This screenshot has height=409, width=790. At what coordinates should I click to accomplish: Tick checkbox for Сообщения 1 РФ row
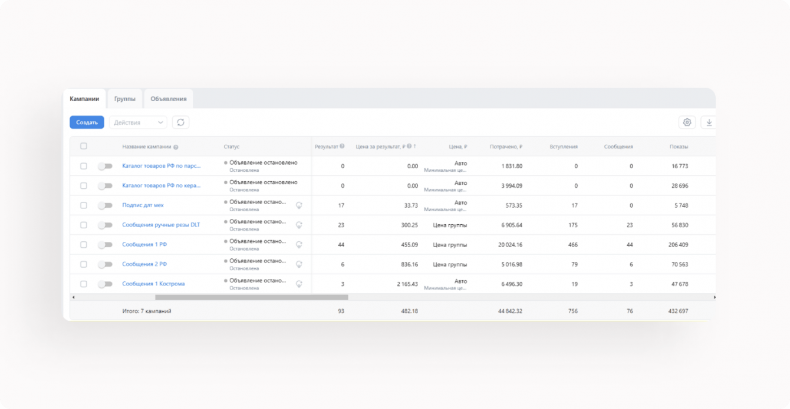click(83, 245)
